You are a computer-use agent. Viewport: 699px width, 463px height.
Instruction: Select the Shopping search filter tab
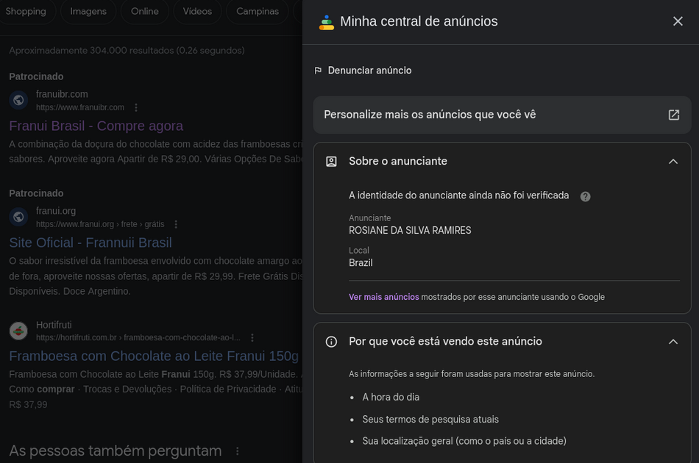(x=26, y=11)
